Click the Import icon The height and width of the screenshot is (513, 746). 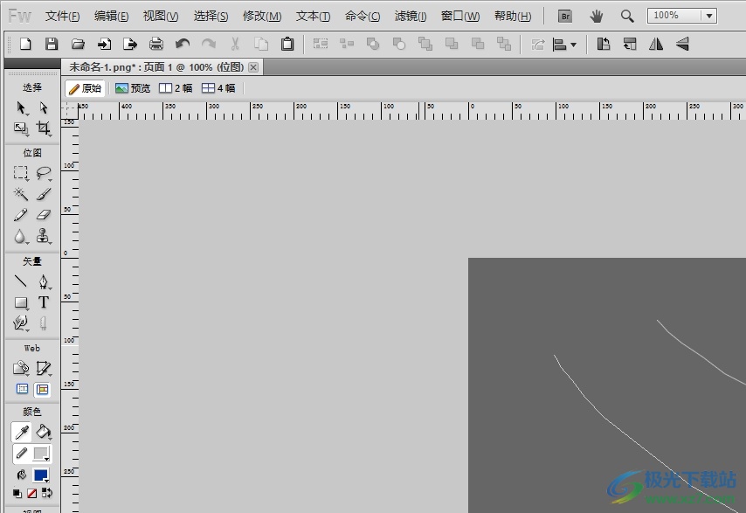coord(104,45)
